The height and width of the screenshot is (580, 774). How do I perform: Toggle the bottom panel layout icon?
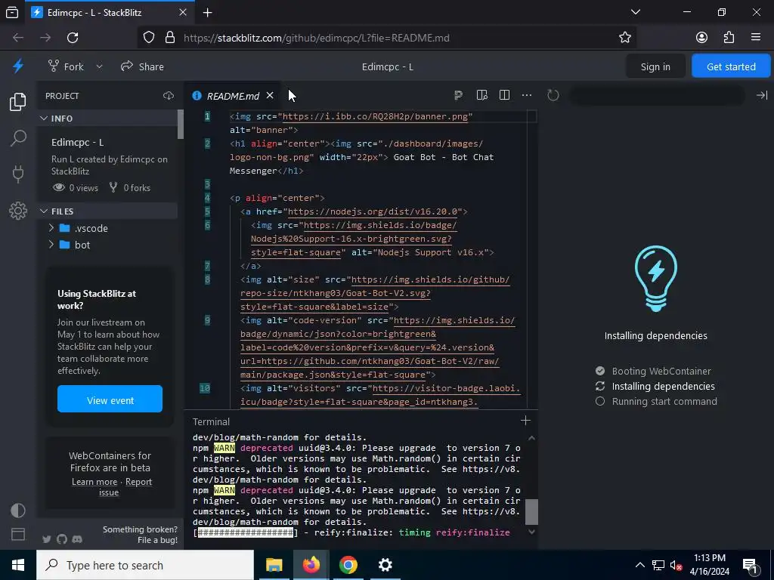(x=18, y=534)
